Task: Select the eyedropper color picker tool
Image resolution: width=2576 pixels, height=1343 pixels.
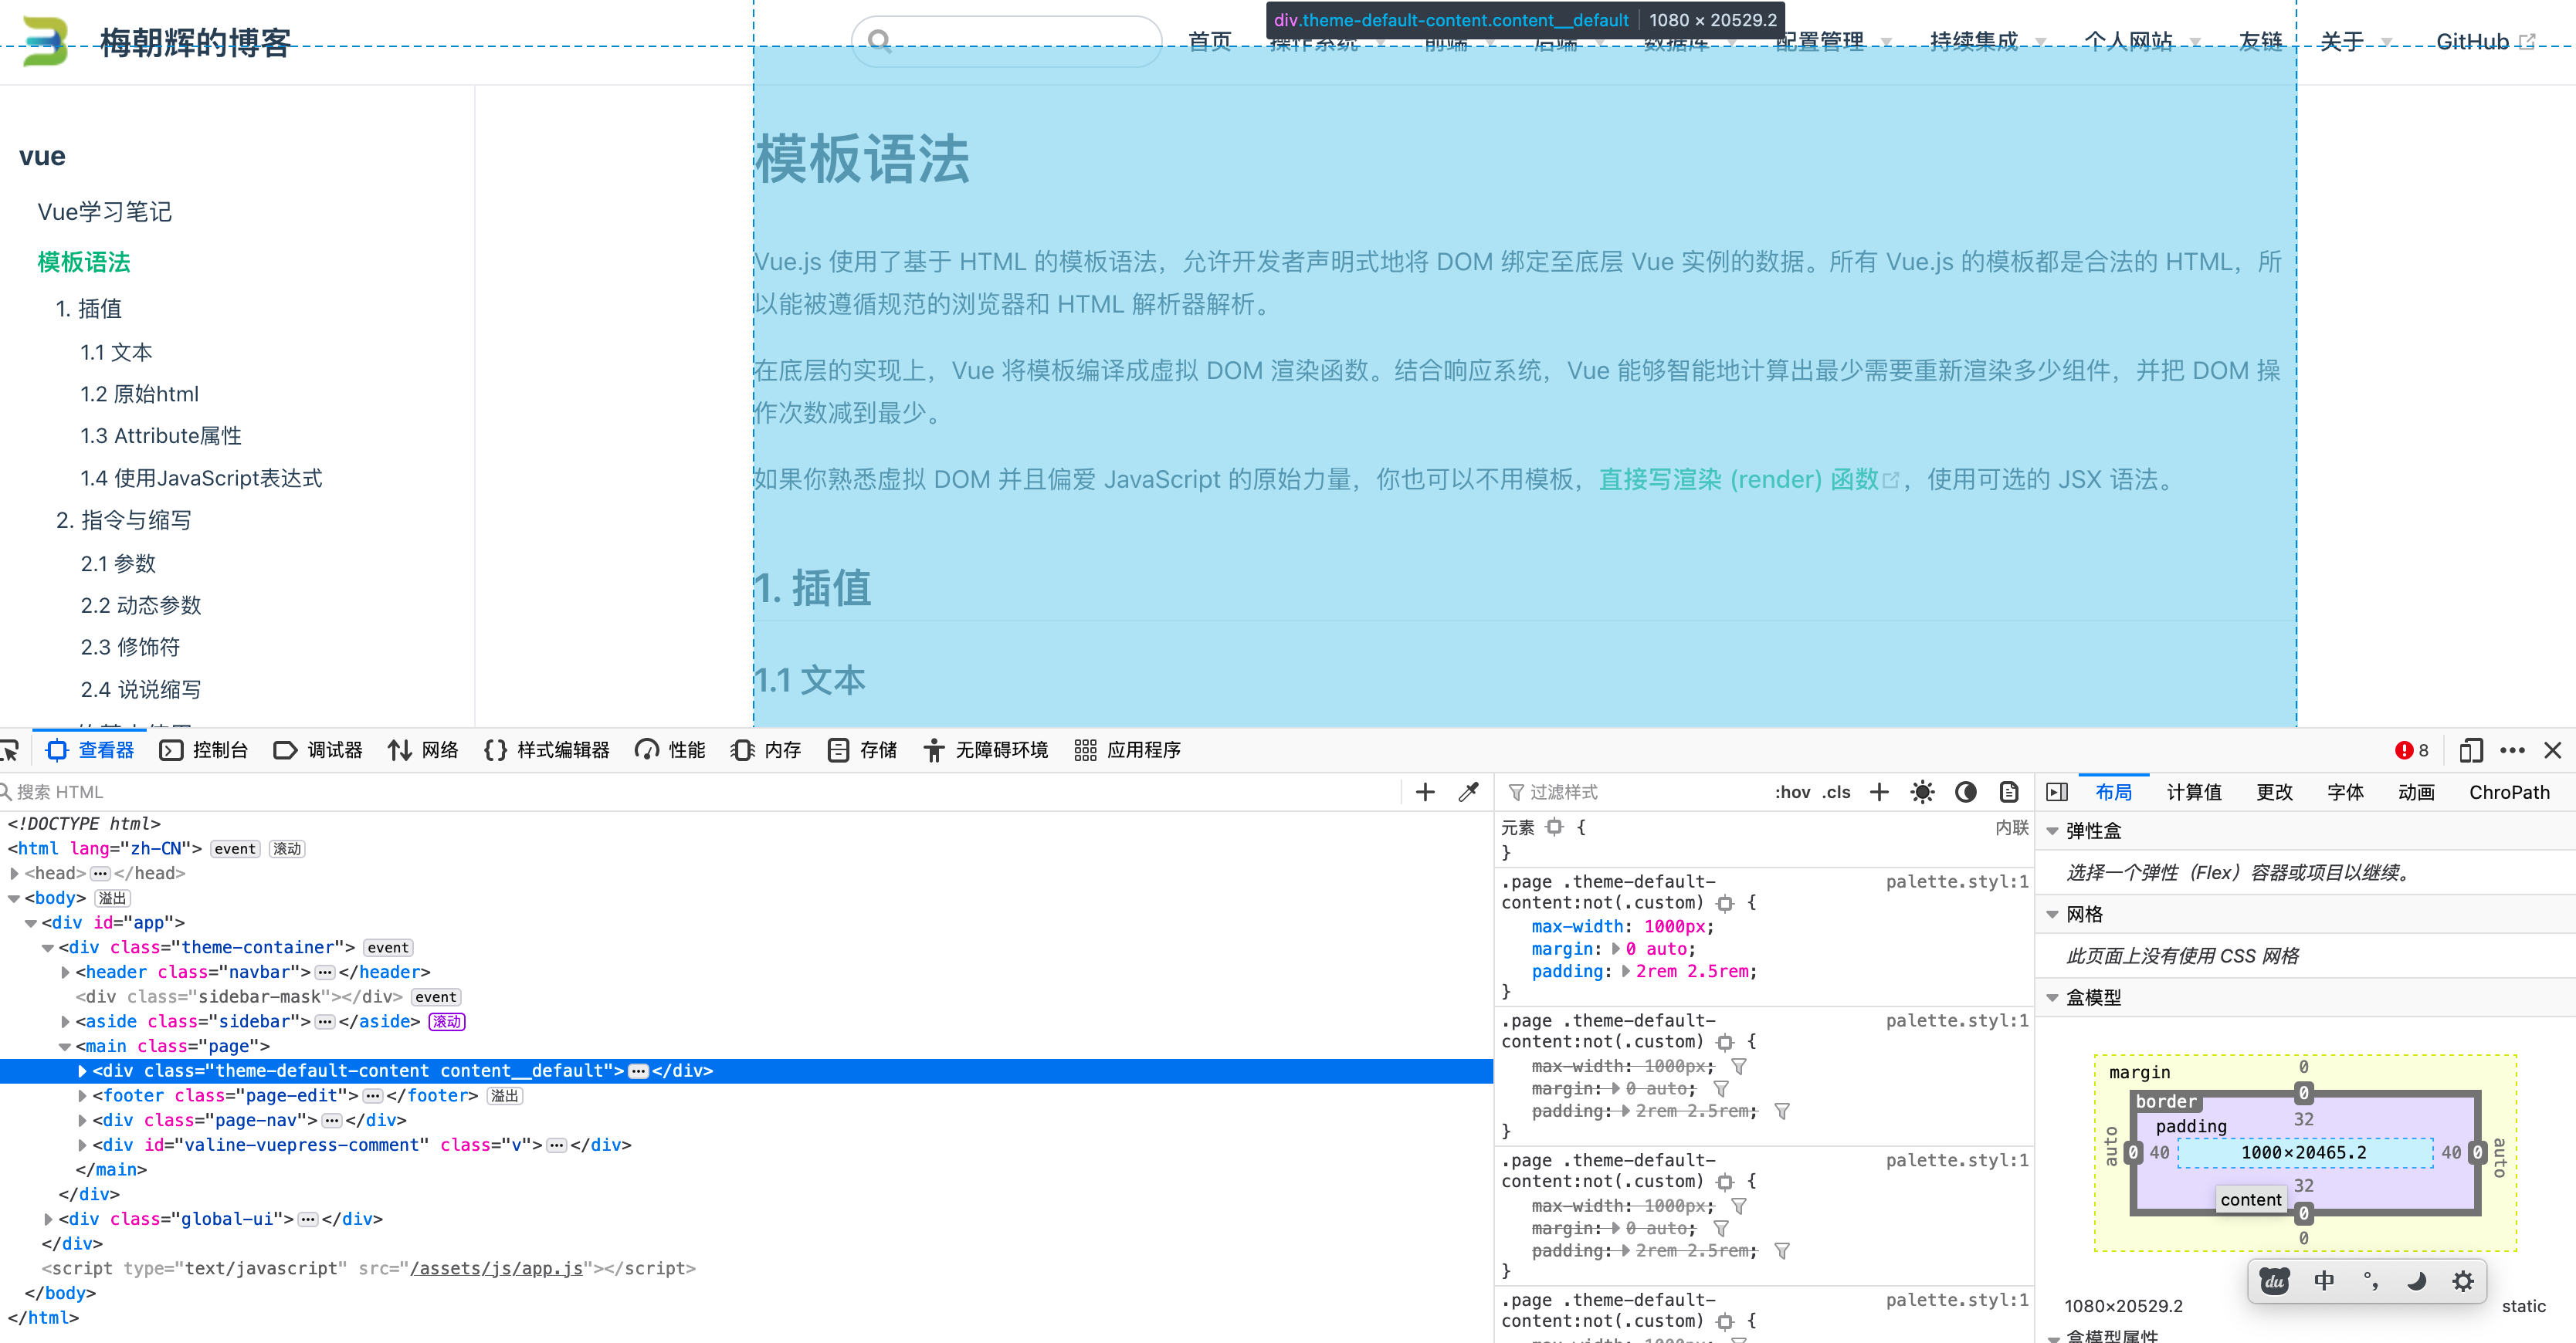Action: pos(1468,793)
